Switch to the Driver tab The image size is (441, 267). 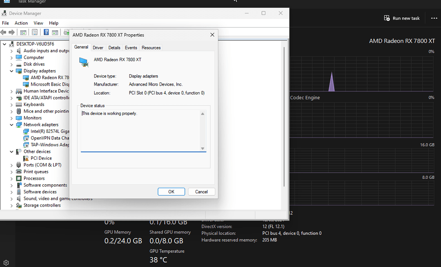pyautogui.click(x=98, y=47)
